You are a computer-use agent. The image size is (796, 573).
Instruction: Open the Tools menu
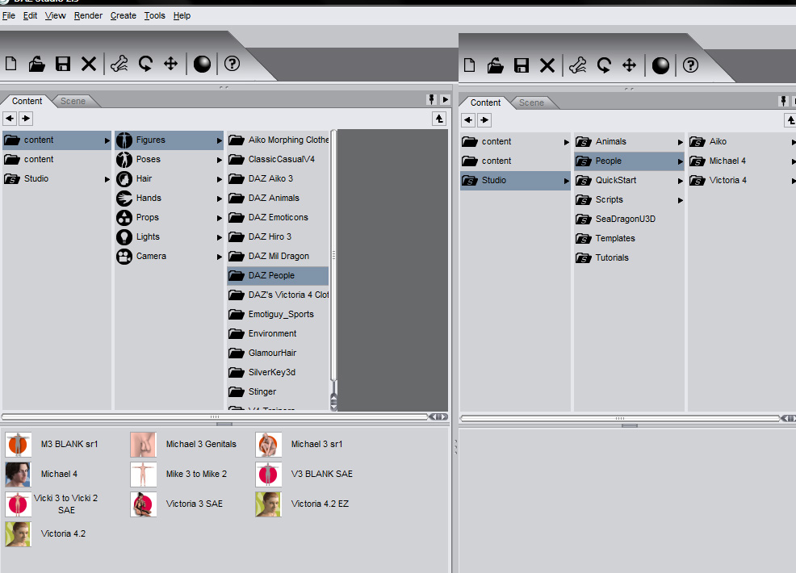pyautogui.click(x=155, y=15)
